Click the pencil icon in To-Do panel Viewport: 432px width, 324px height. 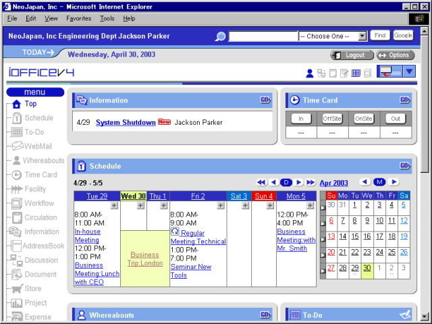click(405, 315)
